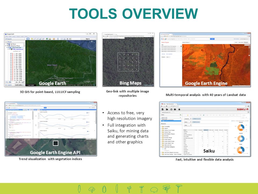Click Google Earth planets icon
Screen dimensions: 258x194
pyautogui.click(x=54, y=39)
